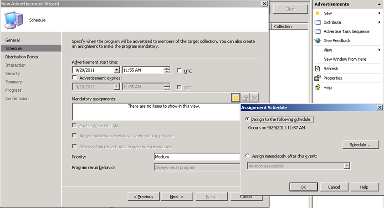Toggle UTC checkbox for expiration time

click(179, 87)
